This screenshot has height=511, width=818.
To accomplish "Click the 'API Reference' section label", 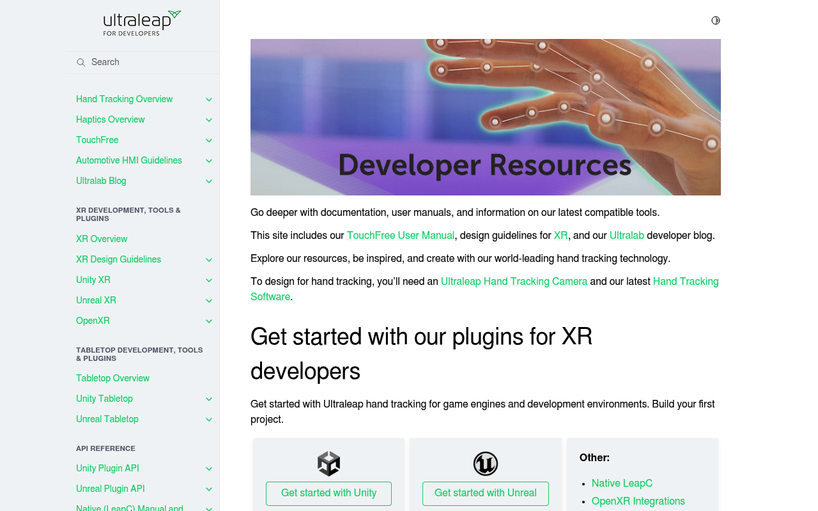I will pos(105,449).
